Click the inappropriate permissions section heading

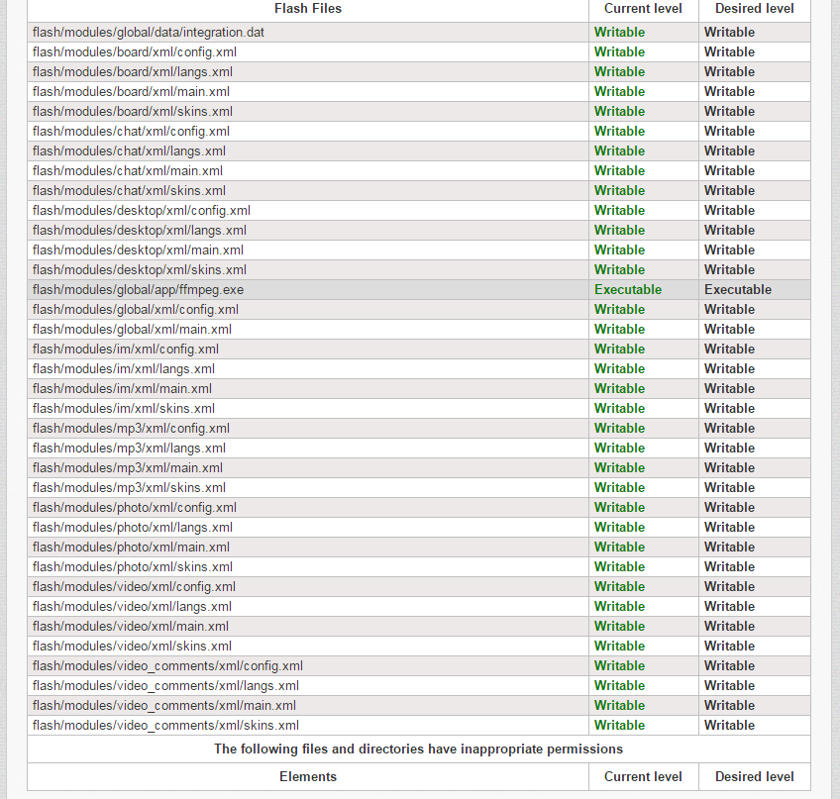coord(418,749)
